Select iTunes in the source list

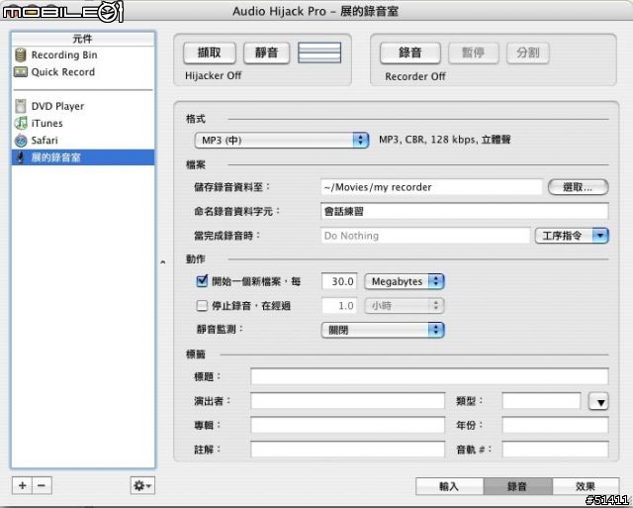pyautogui.click(x=83, y=123)
